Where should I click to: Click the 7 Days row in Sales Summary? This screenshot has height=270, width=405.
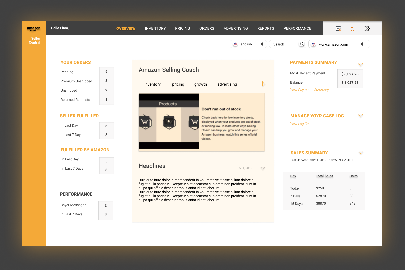click(324, 196)
